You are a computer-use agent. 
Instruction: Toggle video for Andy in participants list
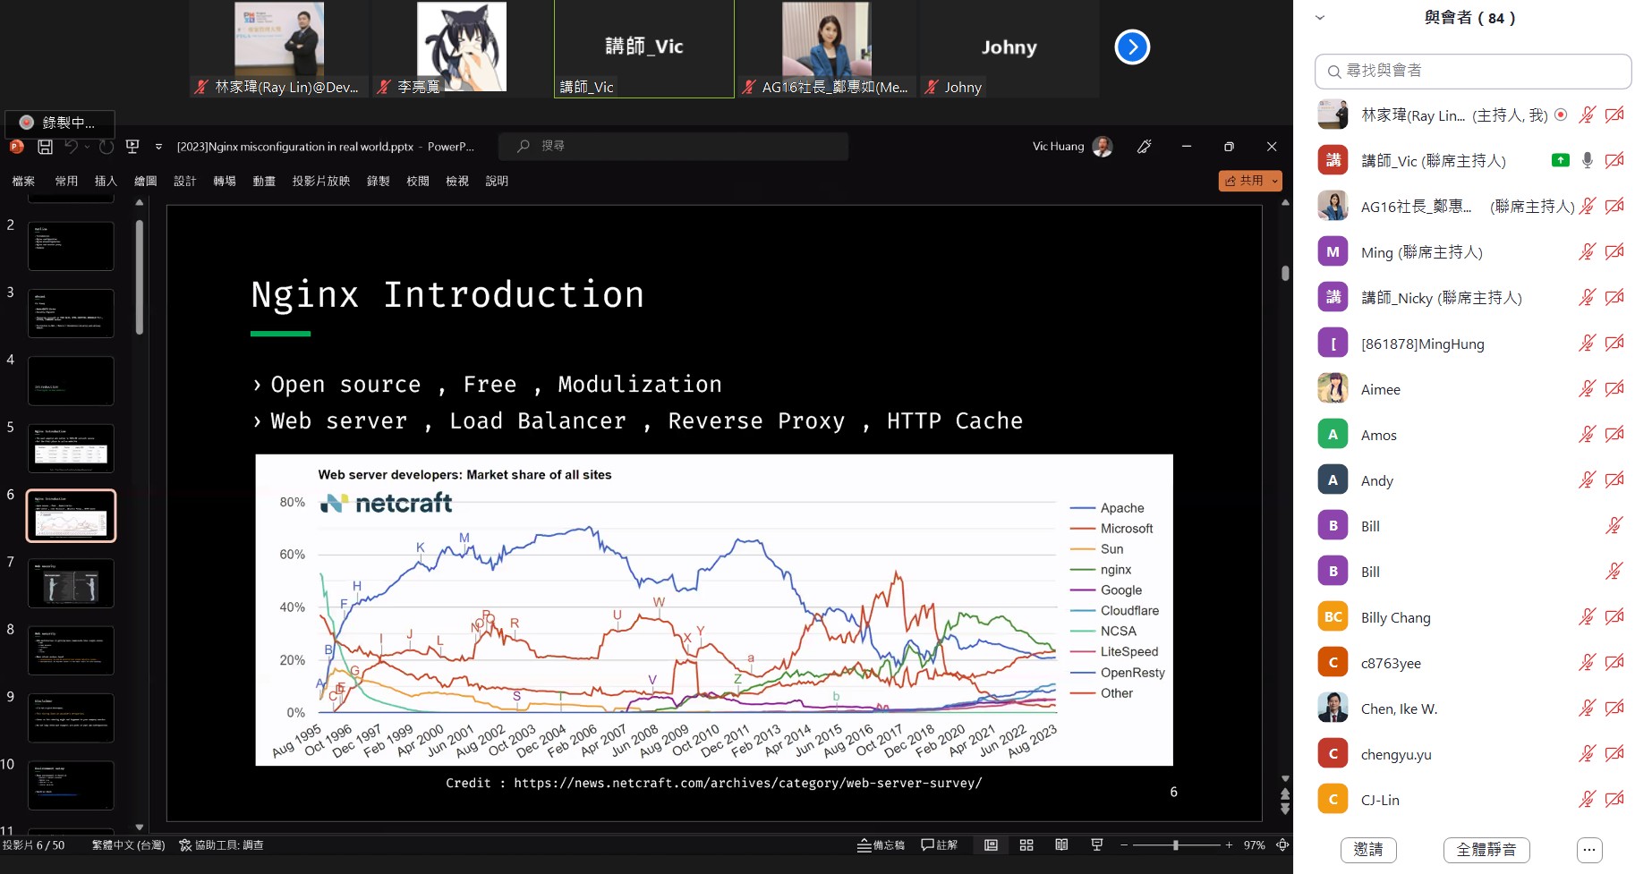click(1614, 480)
